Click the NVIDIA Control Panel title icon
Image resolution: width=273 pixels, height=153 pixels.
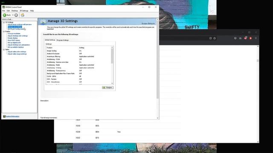[3, 7]
